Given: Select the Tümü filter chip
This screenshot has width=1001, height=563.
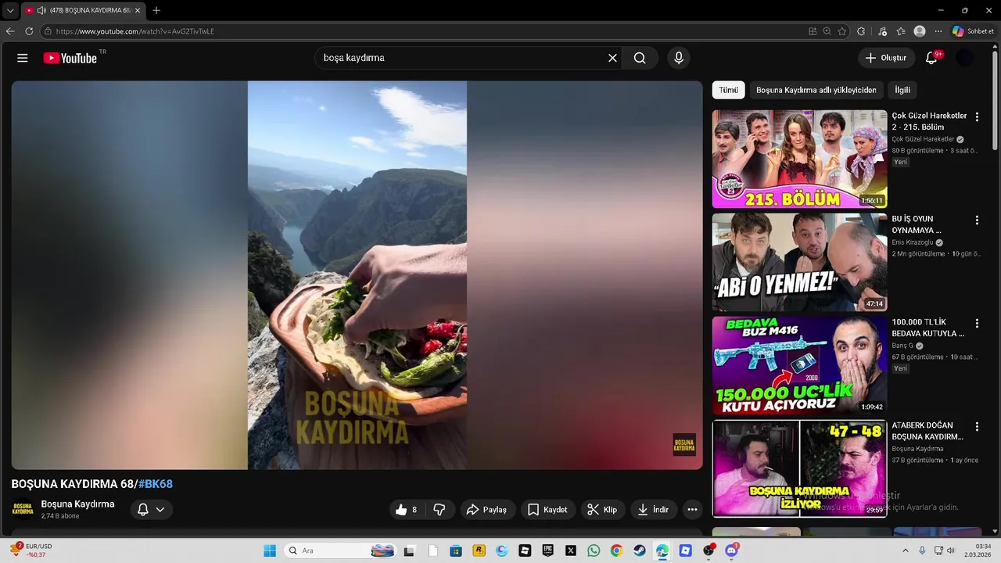Looking at the screenshot, I should pyautogui.click(x=728, y=90).
